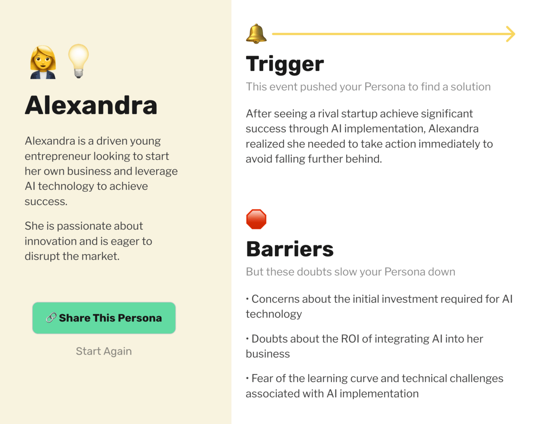Select the Barriers section heading
This screenshot has width=554, height=424.
(x=289, y=249)
